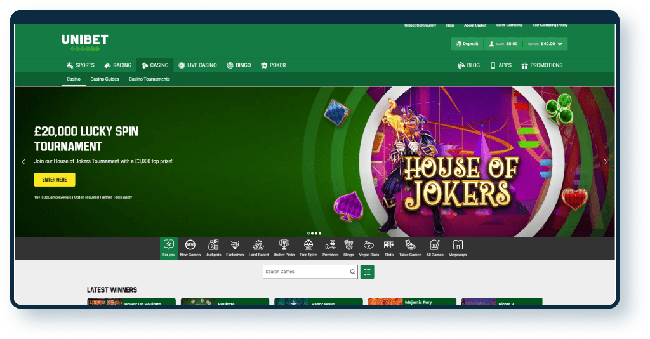This screenshot has height=339, width=650.
Task: Expand the account balance dropdown chevron
Action: pyautogui.click(x=560, y=44)
